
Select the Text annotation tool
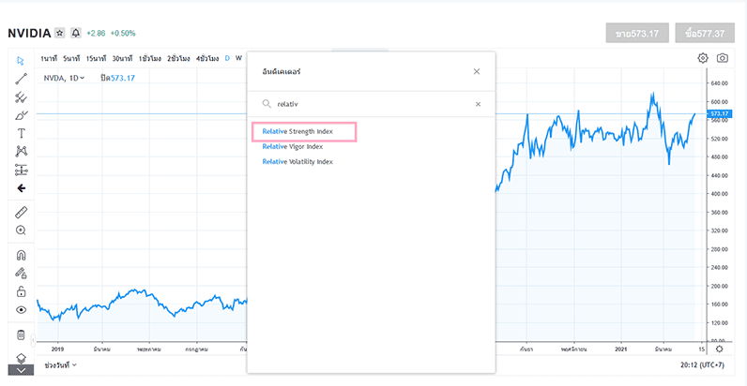[x=21, y=133]
